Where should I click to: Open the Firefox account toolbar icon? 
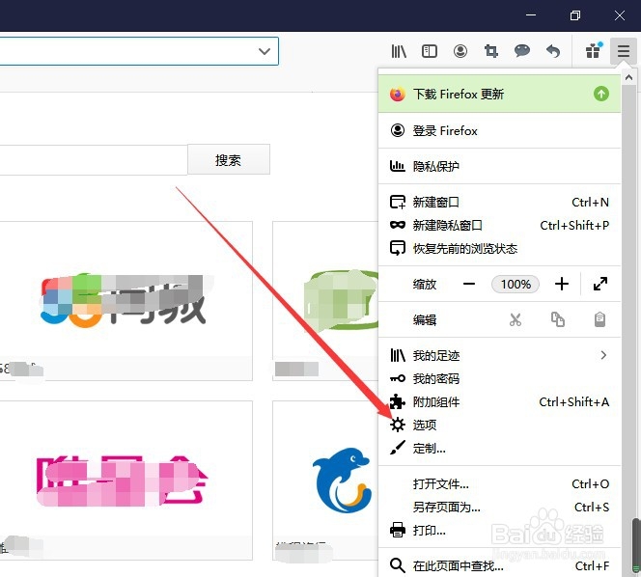point(460,51)
